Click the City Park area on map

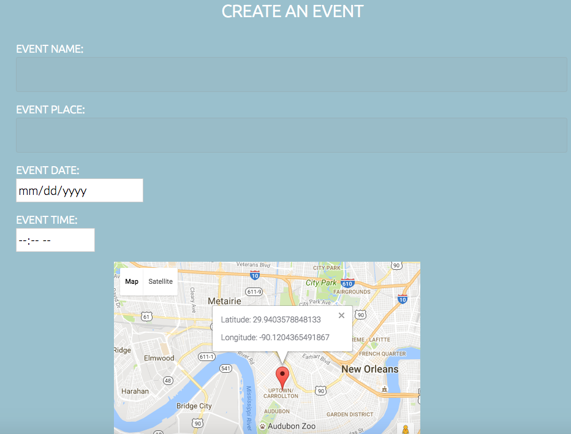[323, 283]
